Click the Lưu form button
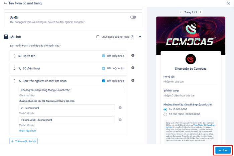234x156 pixels. pos(223,150)
